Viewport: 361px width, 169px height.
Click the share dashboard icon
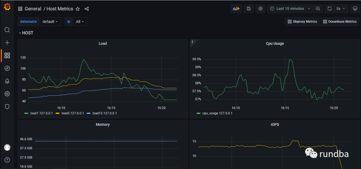[x=87, y=9]
